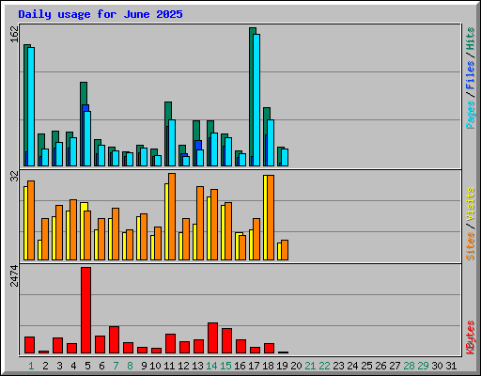
Task: Click day 16 on the x-axis
Action: pos(240,366)
